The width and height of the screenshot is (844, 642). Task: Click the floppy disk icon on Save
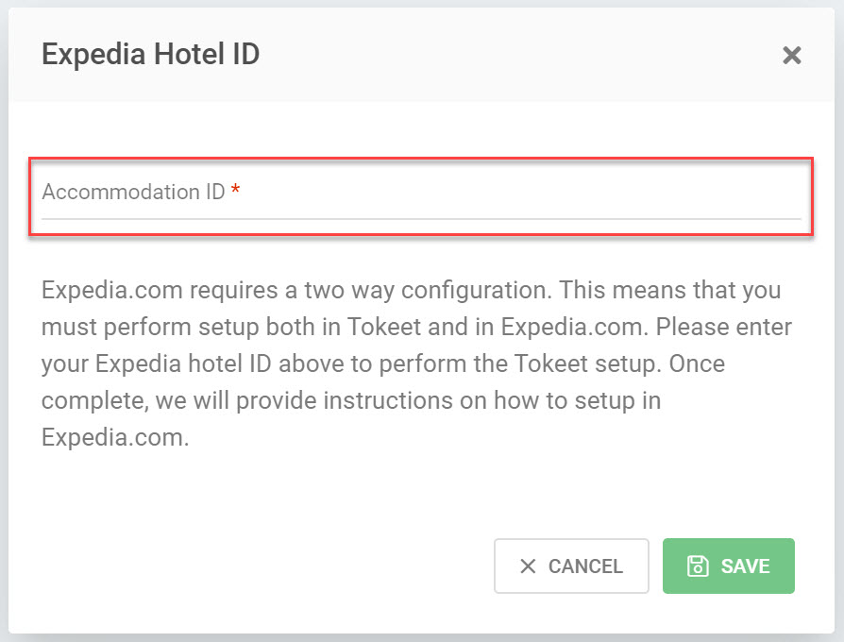(698, 566)
